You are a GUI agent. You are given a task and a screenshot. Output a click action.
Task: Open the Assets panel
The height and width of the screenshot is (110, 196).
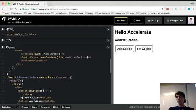point(34,107)
